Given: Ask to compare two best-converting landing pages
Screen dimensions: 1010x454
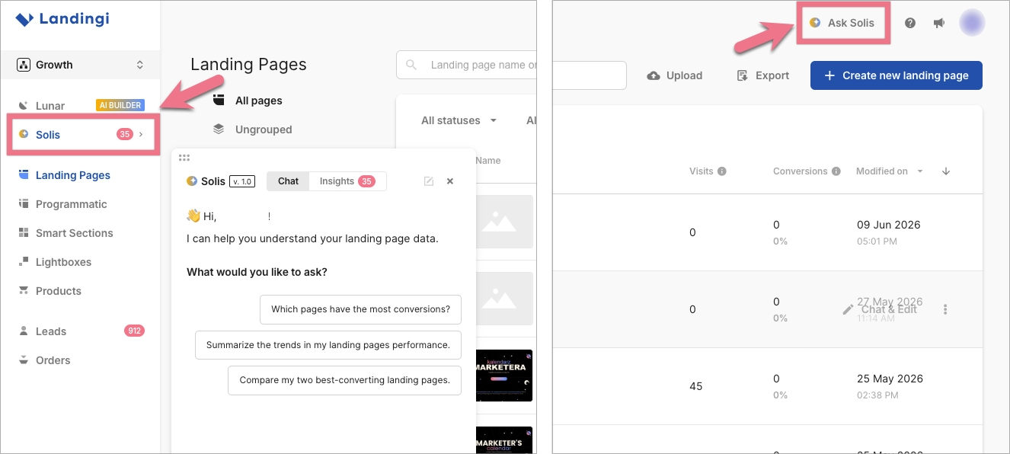Looking at the screenshot, I should click(344, 380).
